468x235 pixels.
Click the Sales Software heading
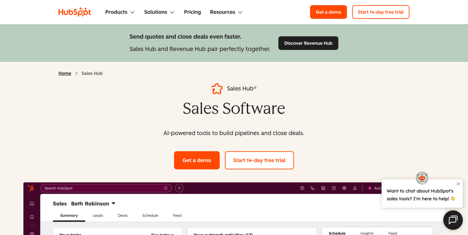(x=234, y=108)
